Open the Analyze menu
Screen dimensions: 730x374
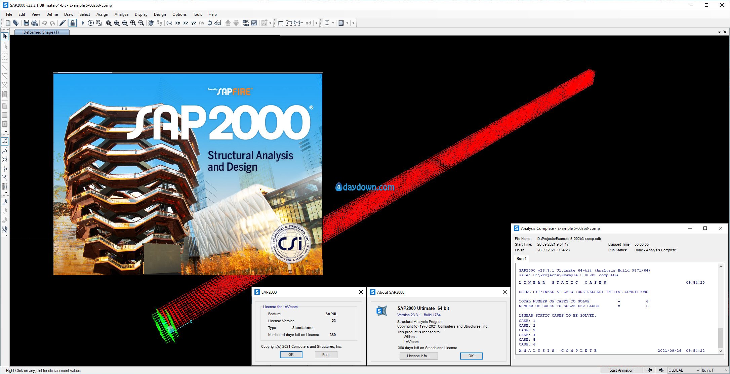click(x=121, y=14)
